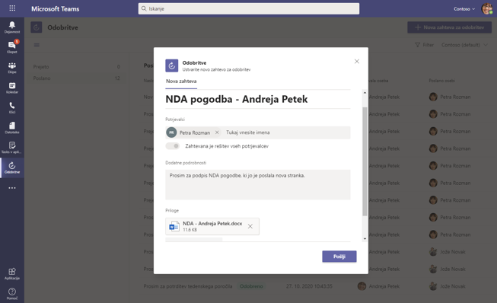497x303 pixels.
Task: Open the Ekipe teams icon
Action: [12, 68]
